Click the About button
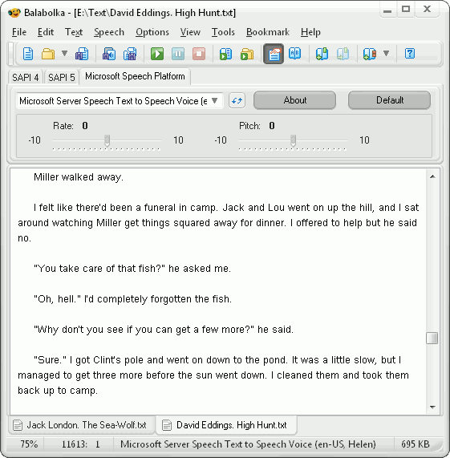The height and width of the screenshot is (458, 450). pyautogui.click(x=294, y=100)
